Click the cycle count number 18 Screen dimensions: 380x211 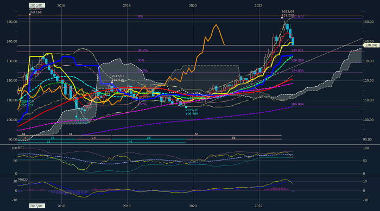53,138
